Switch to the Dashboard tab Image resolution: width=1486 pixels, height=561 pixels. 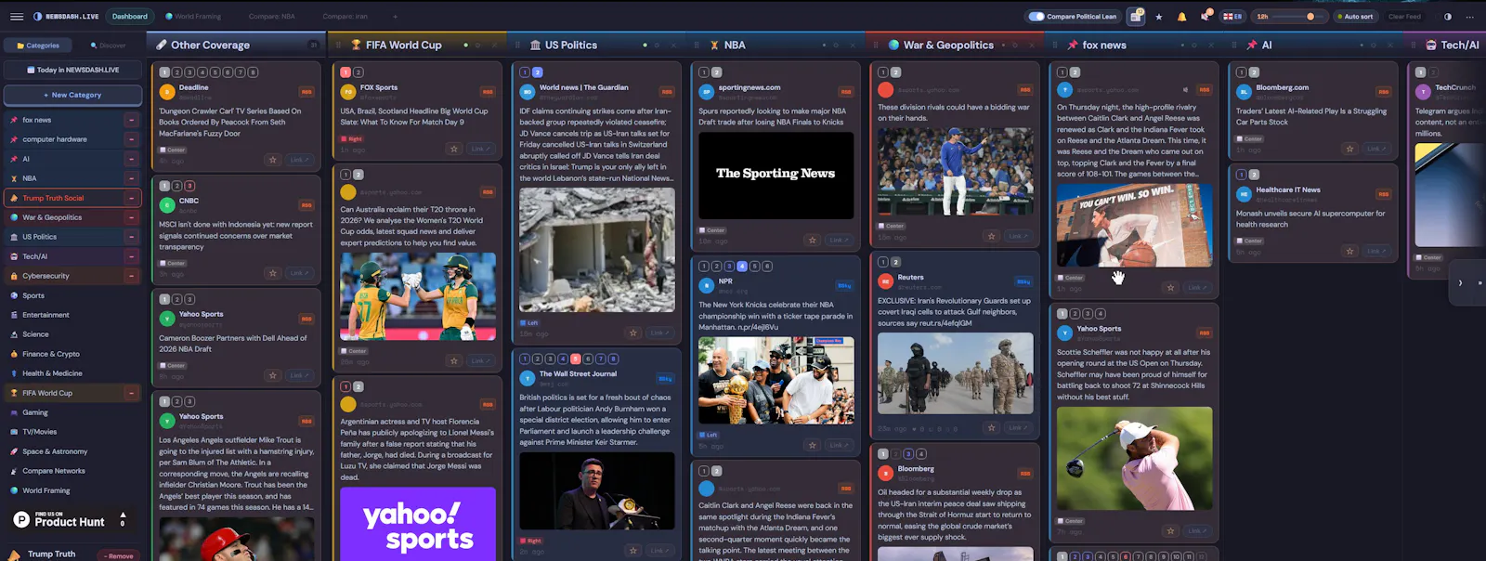(x=130, y=16)
